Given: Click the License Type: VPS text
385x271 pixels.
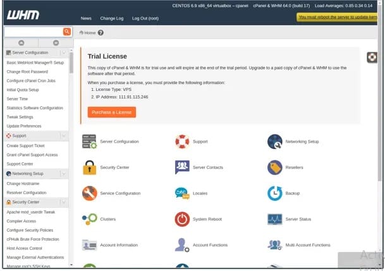Looking at the screenshot, I should (x=113, y=90).
